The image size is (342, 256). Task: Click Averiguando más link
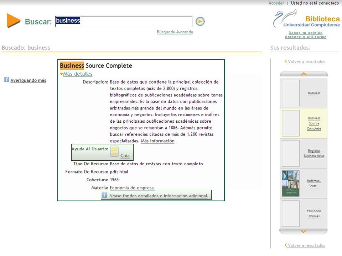(28, 80)
